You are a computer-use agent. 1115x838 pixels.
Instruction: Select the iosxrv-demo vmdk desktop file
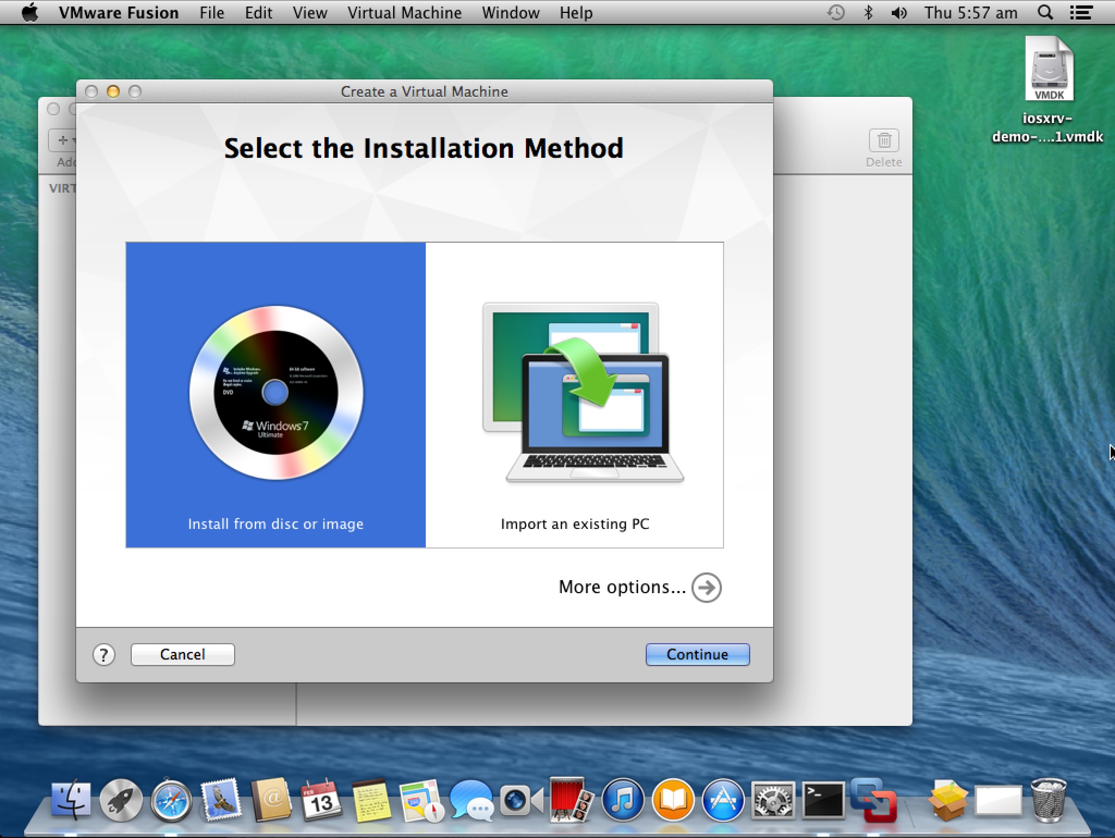tap(1048, 90)
